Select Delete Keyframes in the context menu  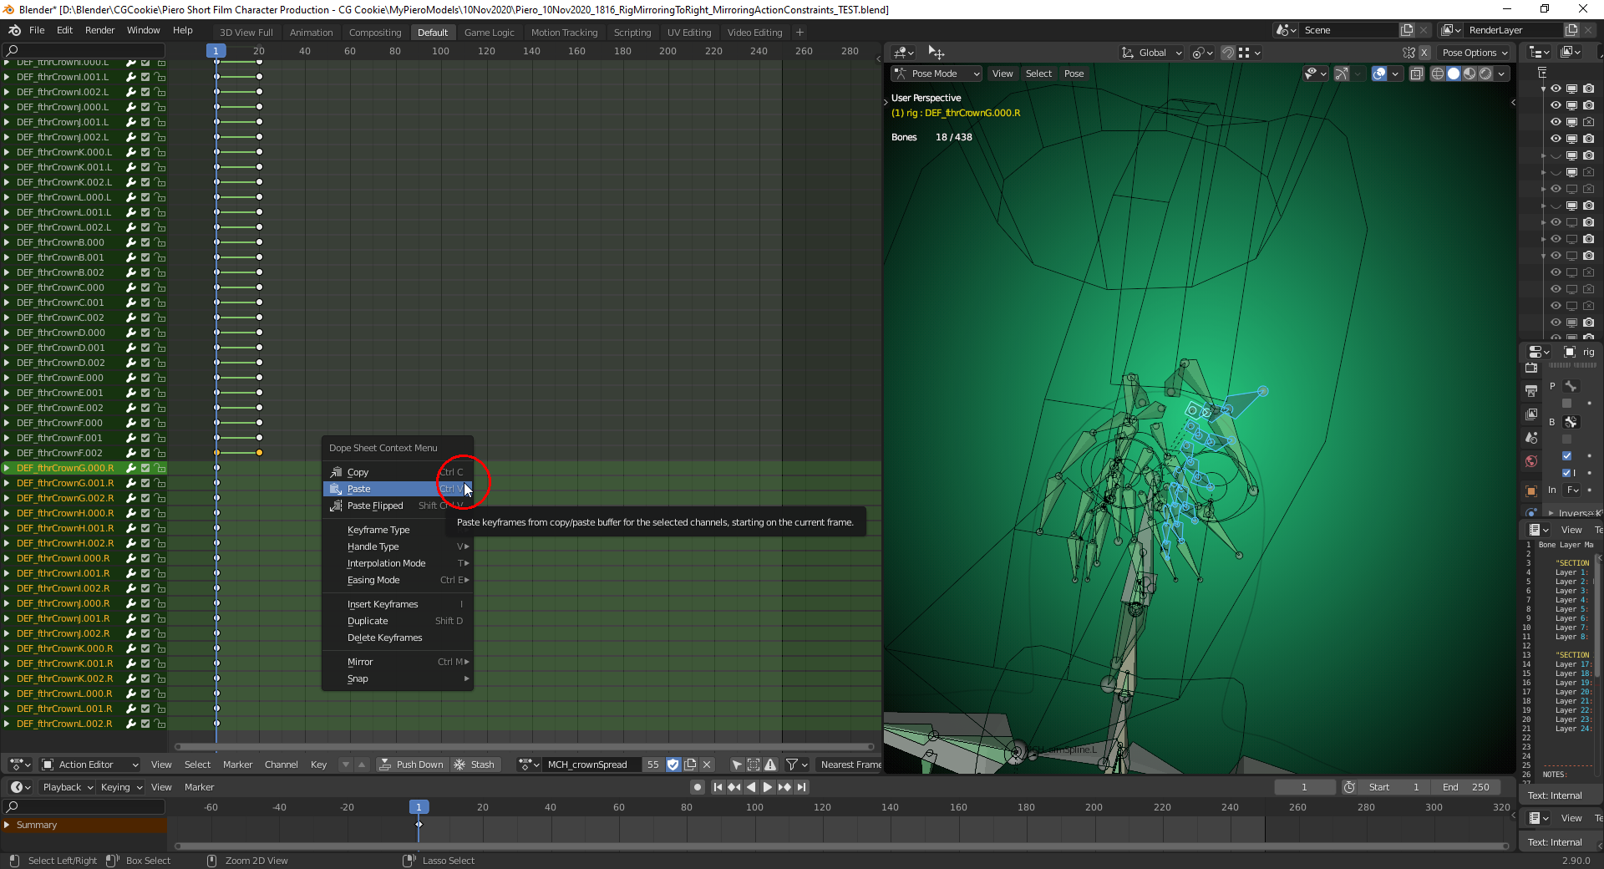point(384,638)
